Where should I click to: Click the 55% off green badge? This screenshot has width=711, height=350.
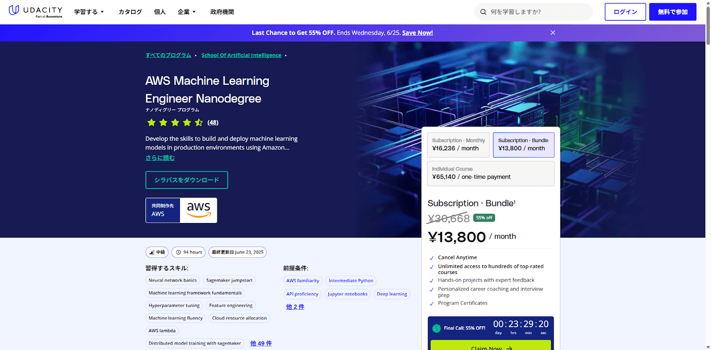tap(484, 218)
